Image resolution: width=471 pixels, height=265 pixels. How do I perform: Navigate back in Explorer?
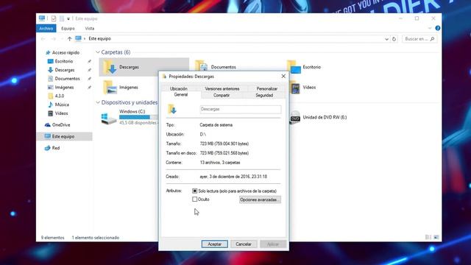(43, 39)
